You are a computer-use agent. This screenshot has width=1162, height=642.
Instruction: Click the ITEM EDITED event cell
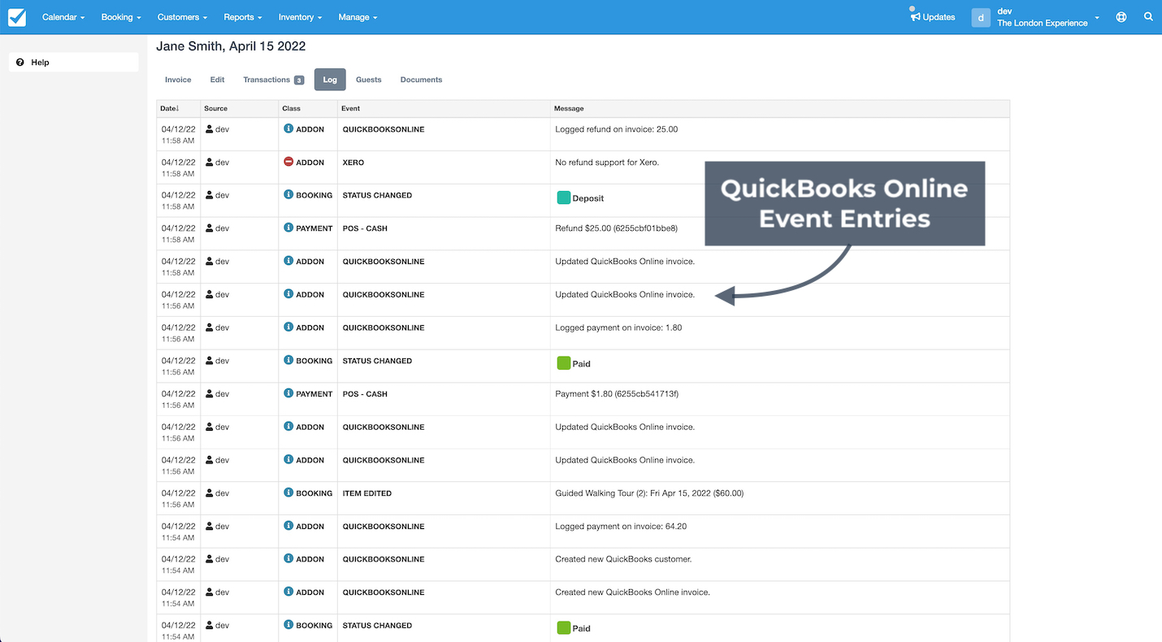tap(444, 498)
